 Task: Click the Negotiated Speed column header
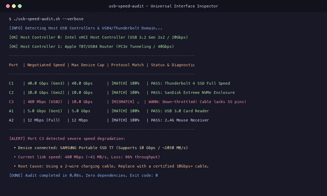[x=46, y=65]
